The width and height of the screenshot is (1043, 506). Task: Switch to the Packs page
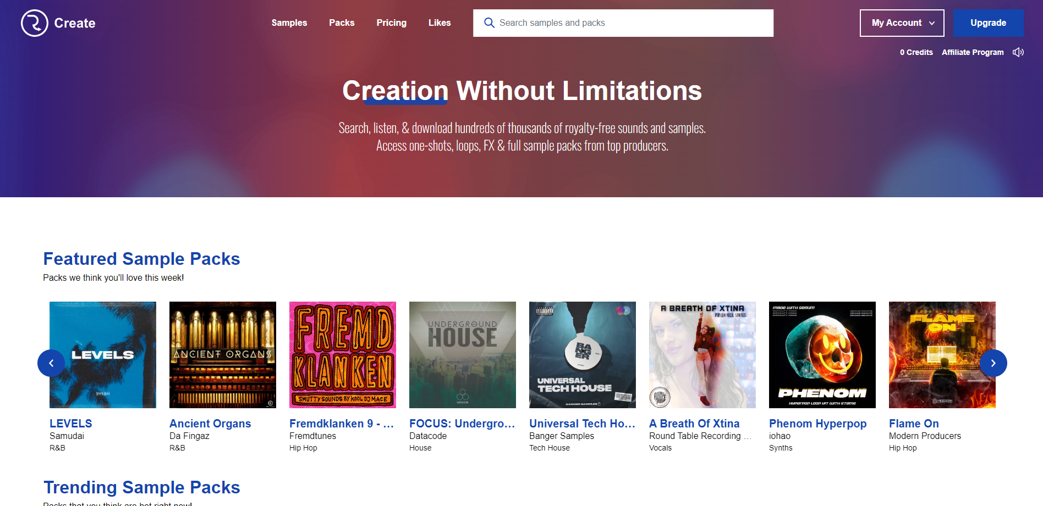coord(342,23)
